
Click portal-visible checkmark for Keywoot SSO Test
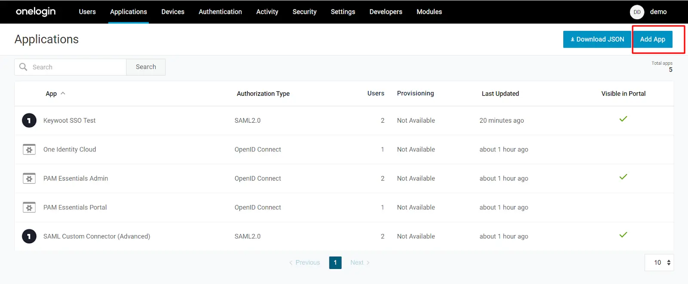point(623,119)
